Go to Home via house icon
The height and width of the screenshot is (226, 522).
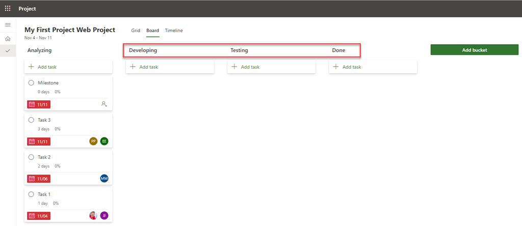[x=8, y=39]
